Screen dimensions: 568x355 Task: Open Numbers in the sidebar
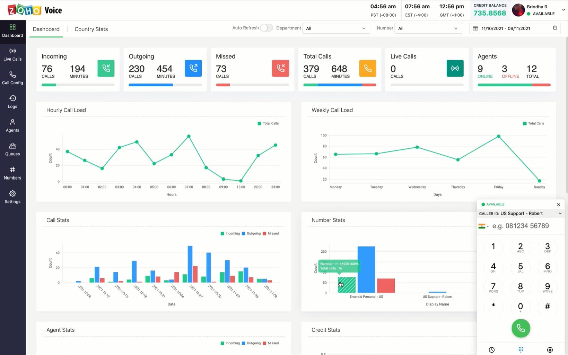coord(12,173)
